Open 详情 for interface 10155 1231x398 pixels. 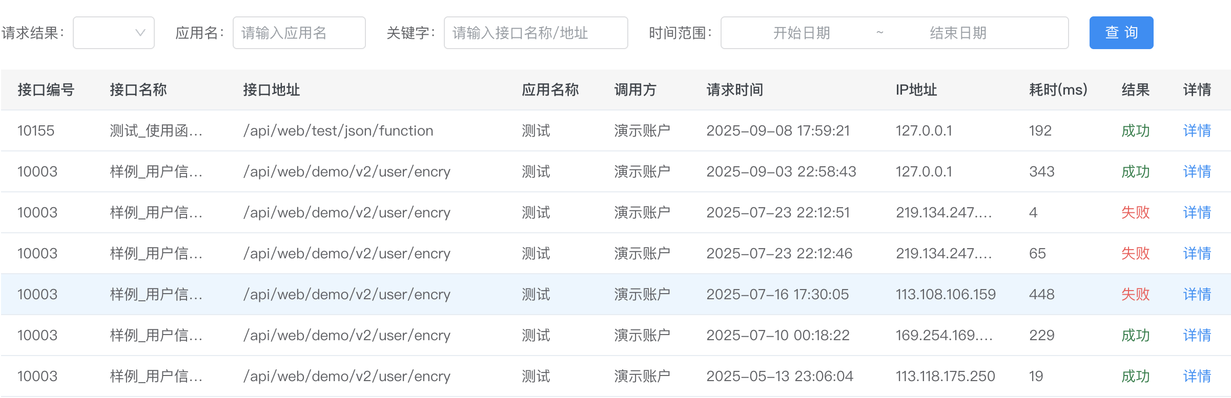(x=1197, y=130)
